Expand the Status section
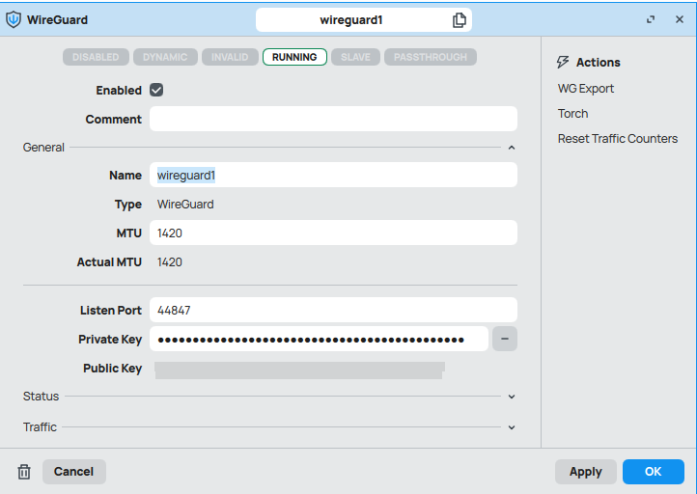The height and width of the screenshot is (494, 697). point(512,397)
